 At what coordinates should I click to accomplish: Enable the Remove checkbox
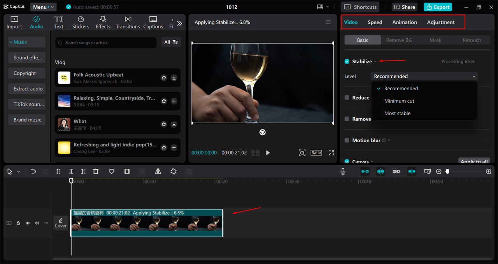[347, 119]
